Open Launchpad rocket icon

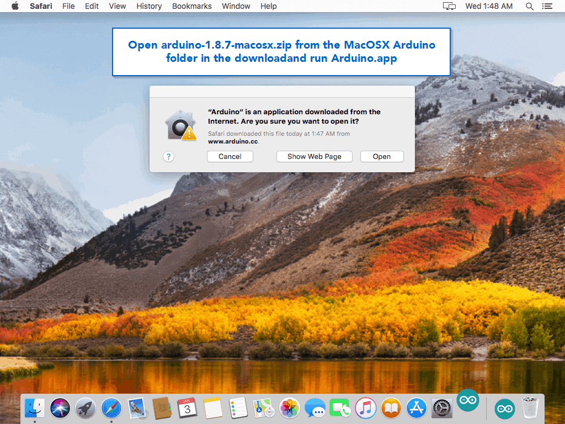click(86, 408)
